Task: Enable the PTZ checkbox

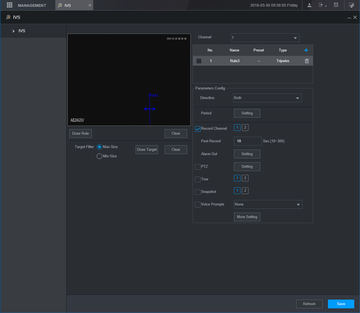Action: click(198, 167)
